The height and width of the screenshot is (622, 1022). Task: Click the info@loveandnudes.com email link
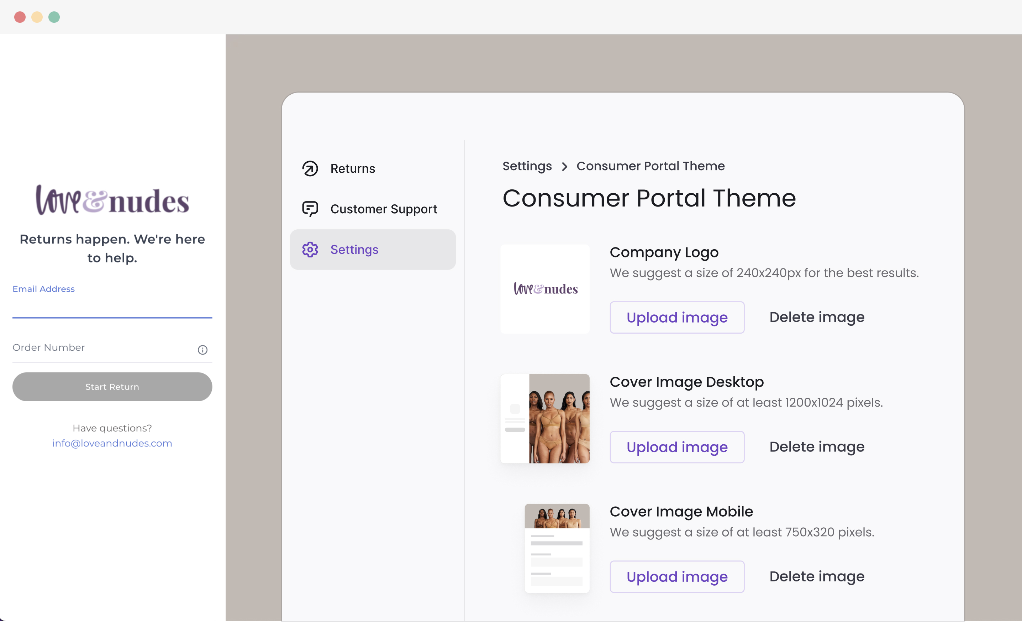[x=112, y=443]
